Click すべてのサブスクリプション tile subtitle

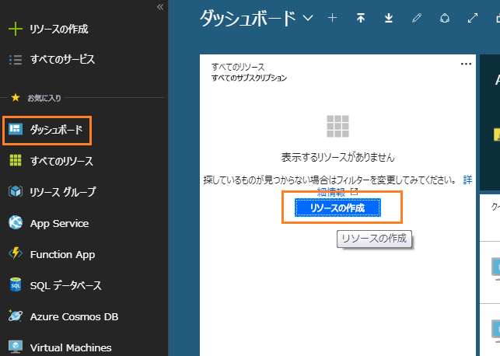click(249, 78)
